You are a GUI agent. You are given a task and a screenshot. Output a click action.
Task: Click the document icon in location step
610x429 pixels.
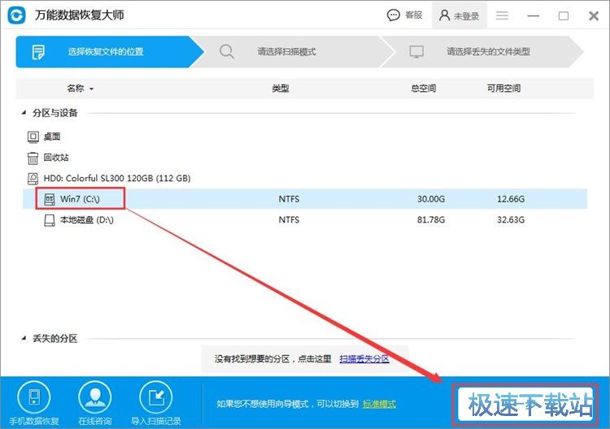point(38,52)
